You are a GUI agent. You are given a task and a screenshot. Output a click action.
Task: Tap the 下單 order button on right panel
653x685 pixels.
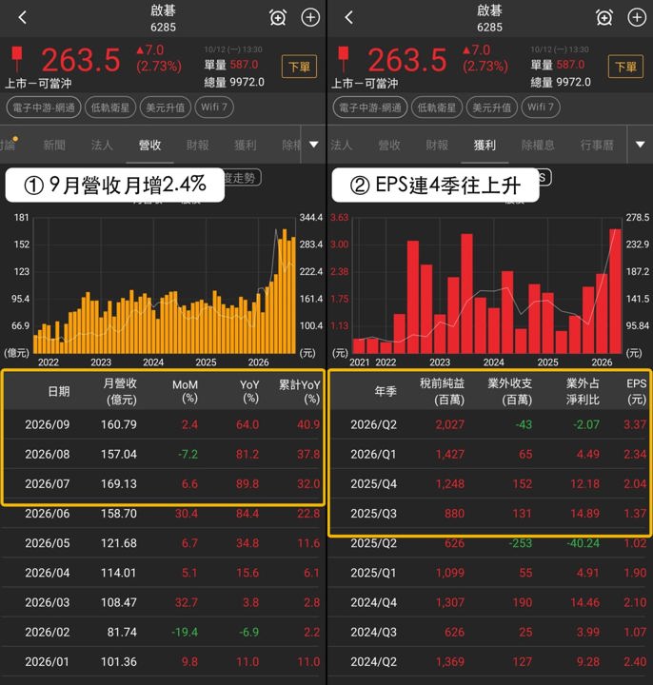pos(625,67)
